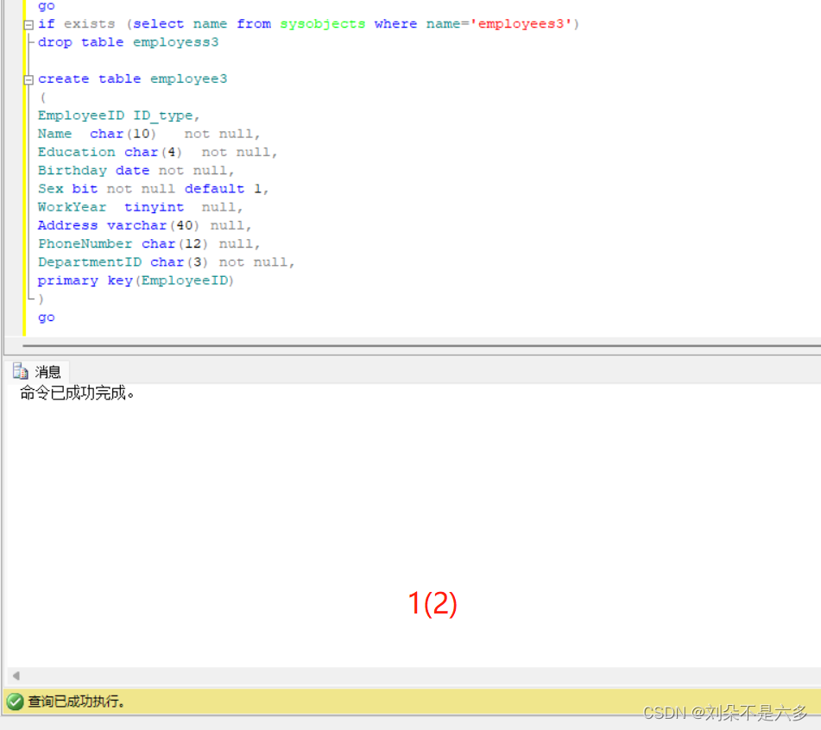The image size is (821, 730).
Task: Collapse the if exists code block
Action: [x=28, y=23]
